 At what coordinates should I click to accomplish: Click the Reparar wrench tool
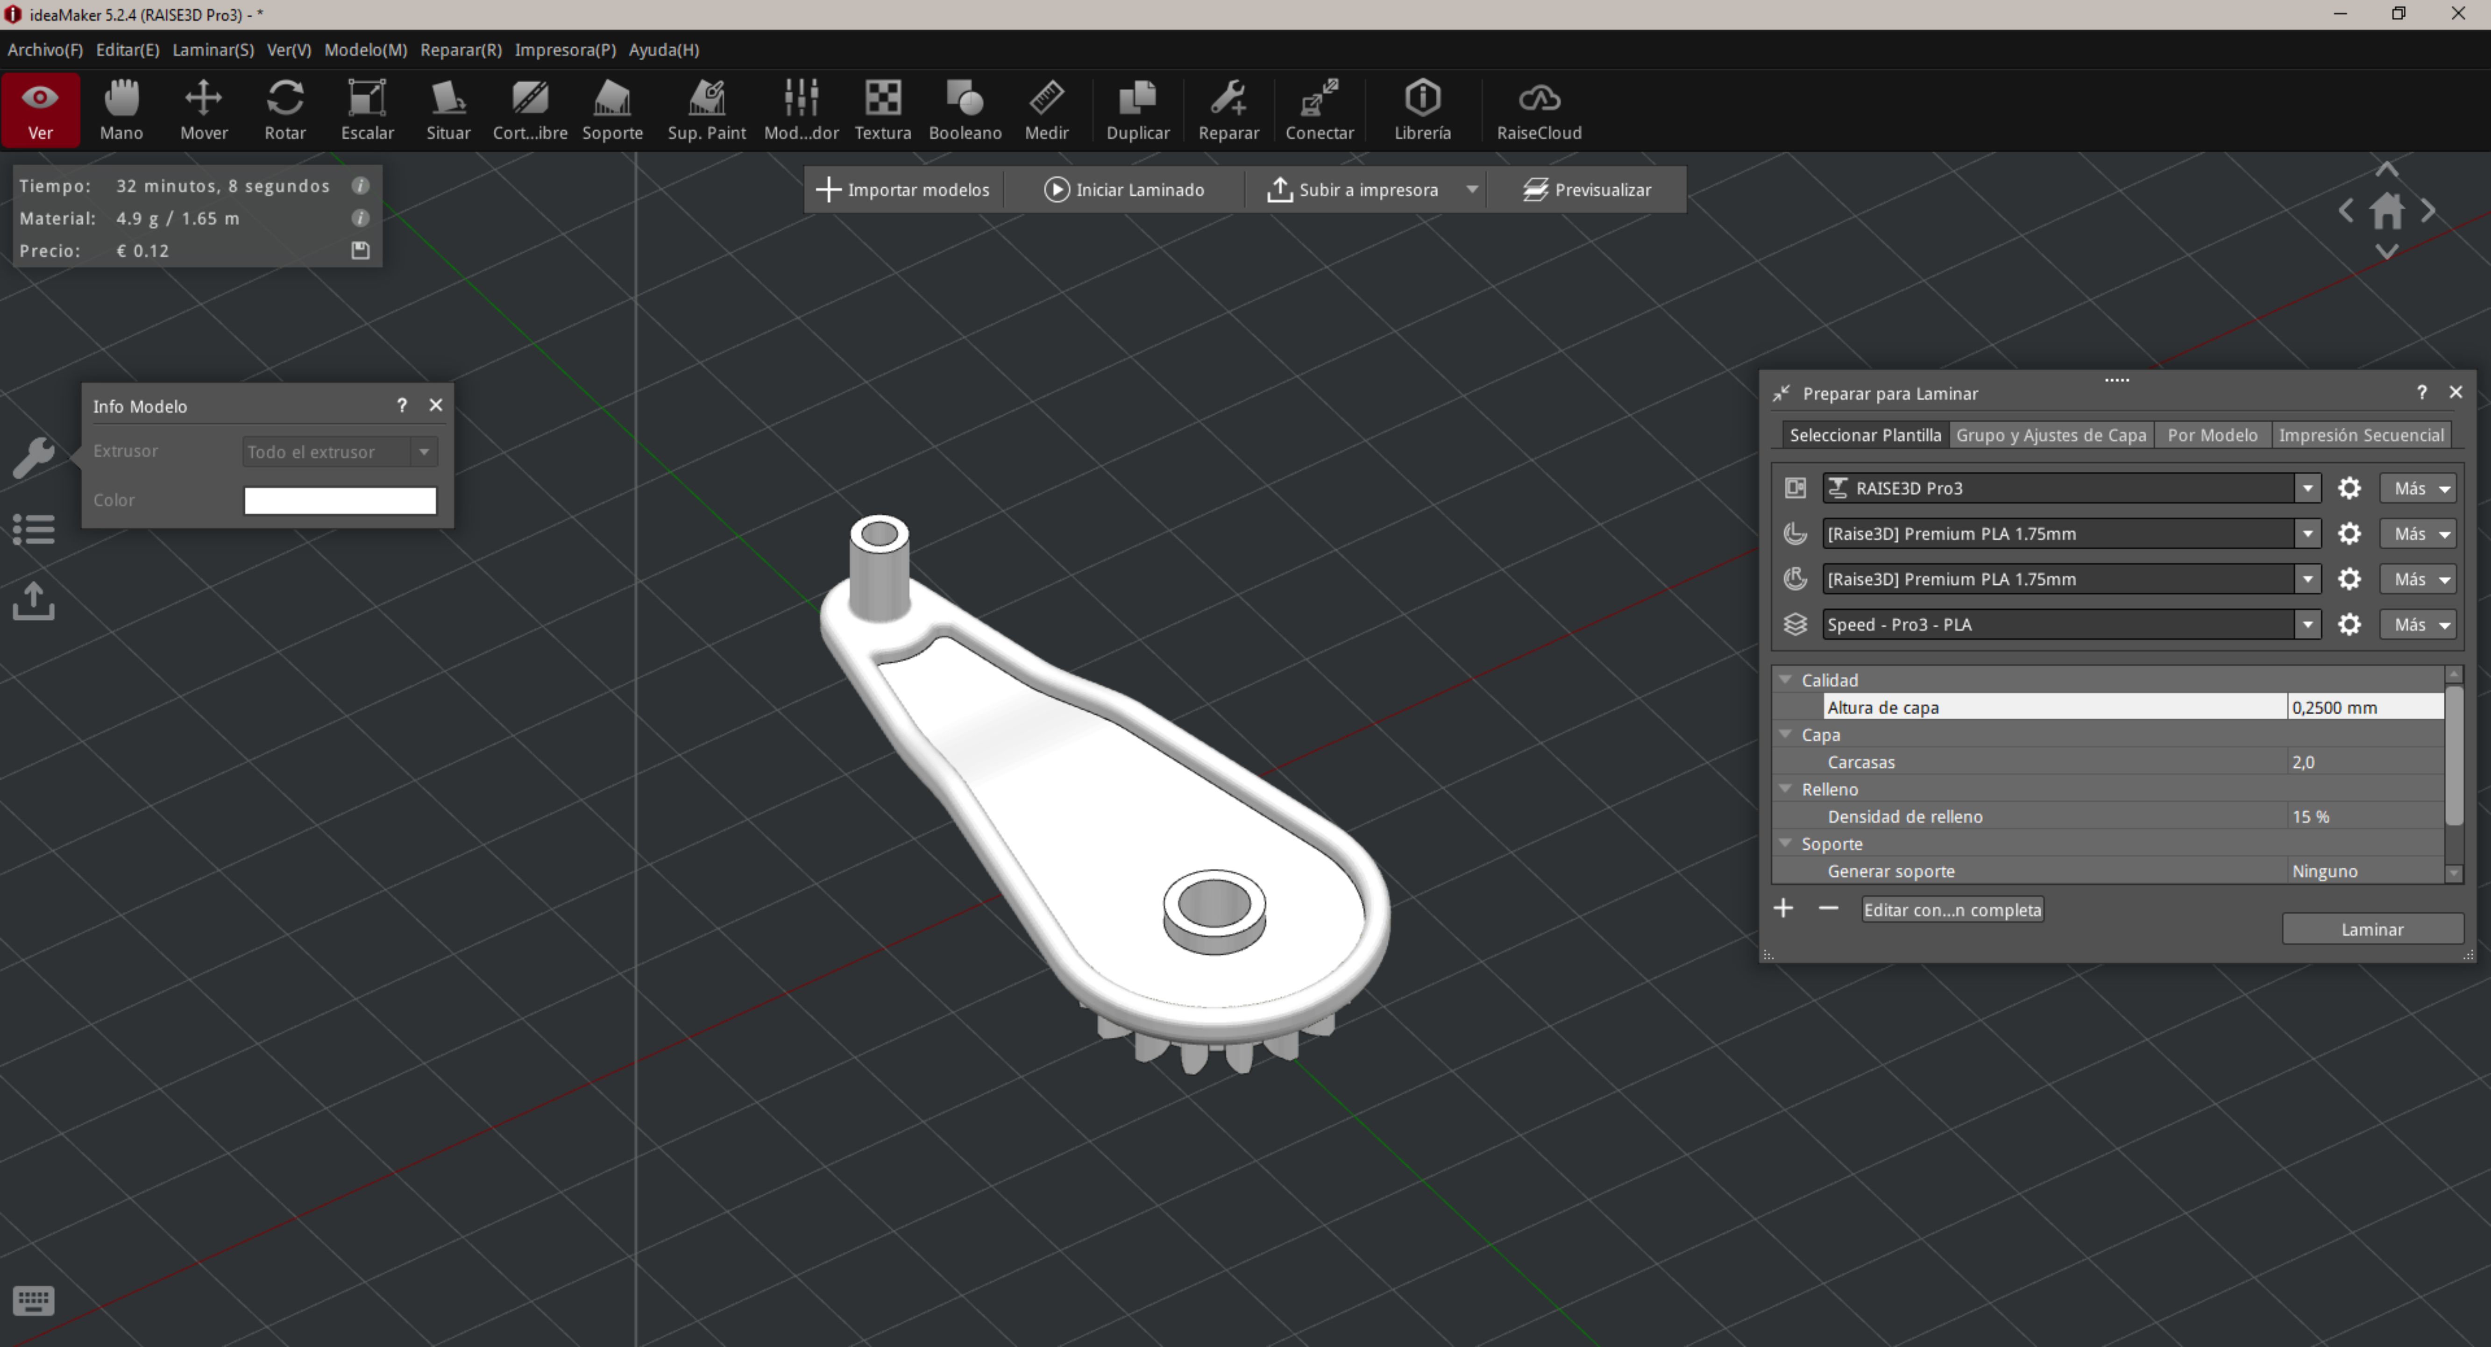coord(1228,109)
